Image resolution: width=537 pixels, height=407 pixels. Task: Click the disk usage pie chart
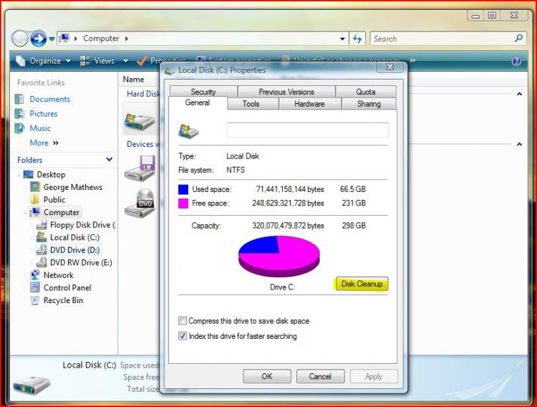point(279,256)
